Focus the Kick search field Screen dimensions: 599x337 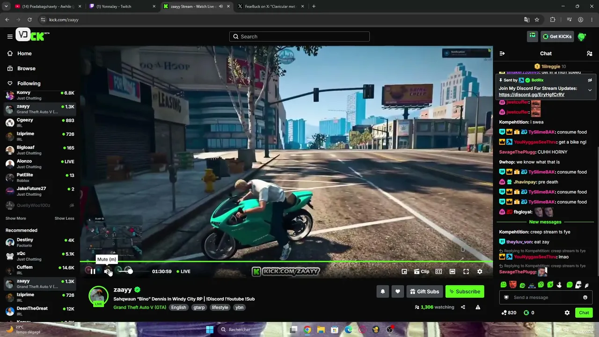tap(299, 37)
